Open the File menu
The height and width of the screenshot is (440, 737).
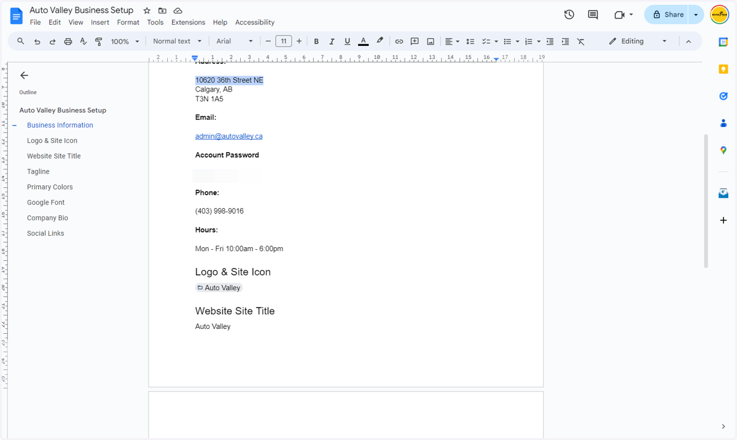point(36,22)
